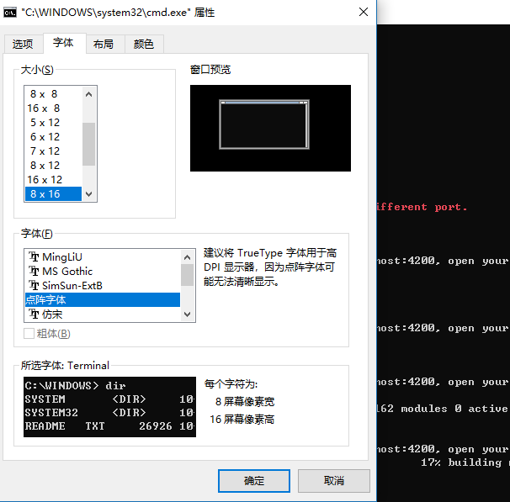Pick the 5 x 12 size
Image resolution: width=510 pixels, height=502 pixels.
coord(53,123)
